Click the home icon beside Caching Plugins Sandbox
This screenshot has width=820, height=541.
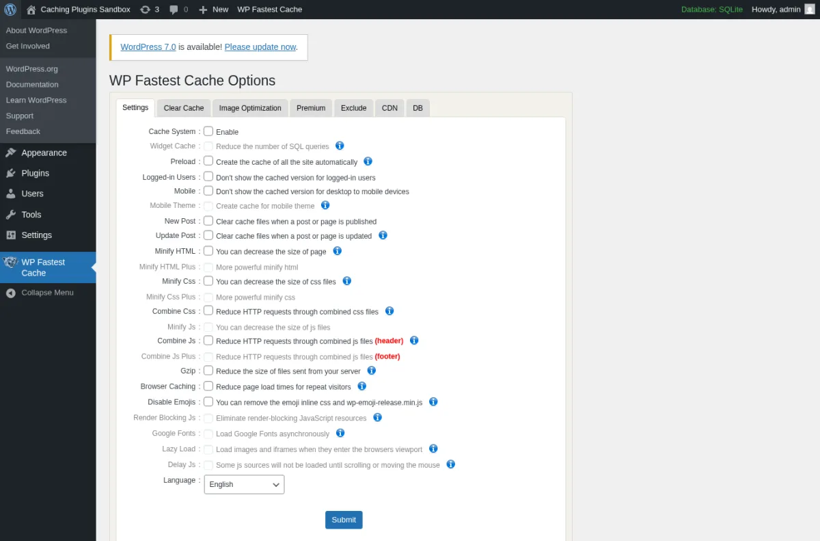click(31, 10)
